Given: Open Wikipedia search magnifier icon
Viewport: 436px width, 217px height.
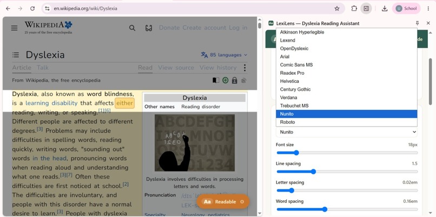Looking at the screenshot, I should pos(133,28).
